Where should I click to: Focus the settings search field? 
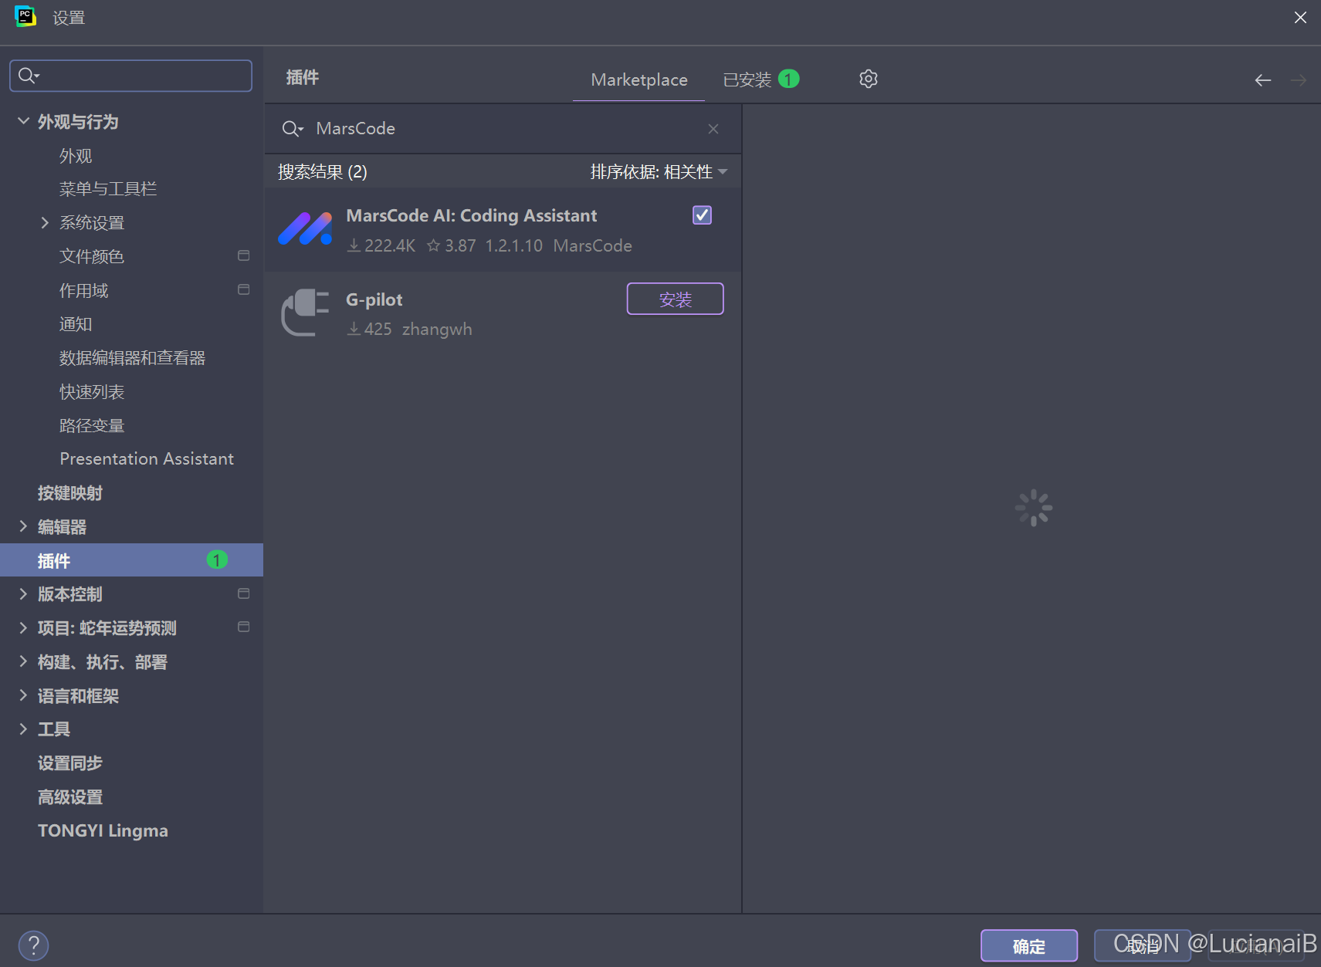(130, 76)
